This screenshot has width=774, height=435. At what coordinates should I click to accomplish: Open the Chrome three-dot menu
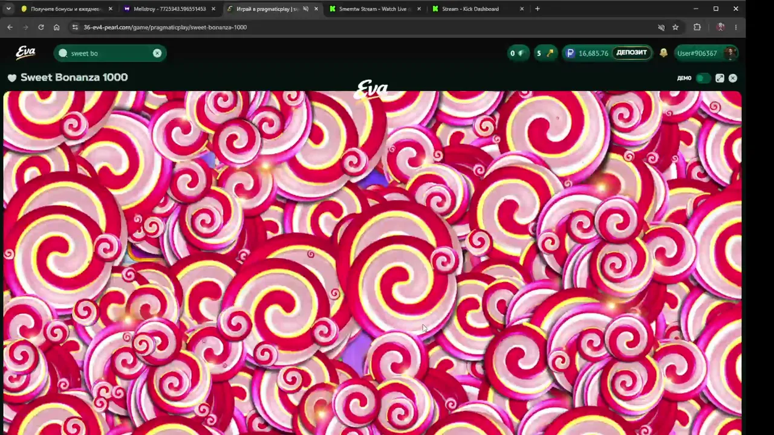736,27
